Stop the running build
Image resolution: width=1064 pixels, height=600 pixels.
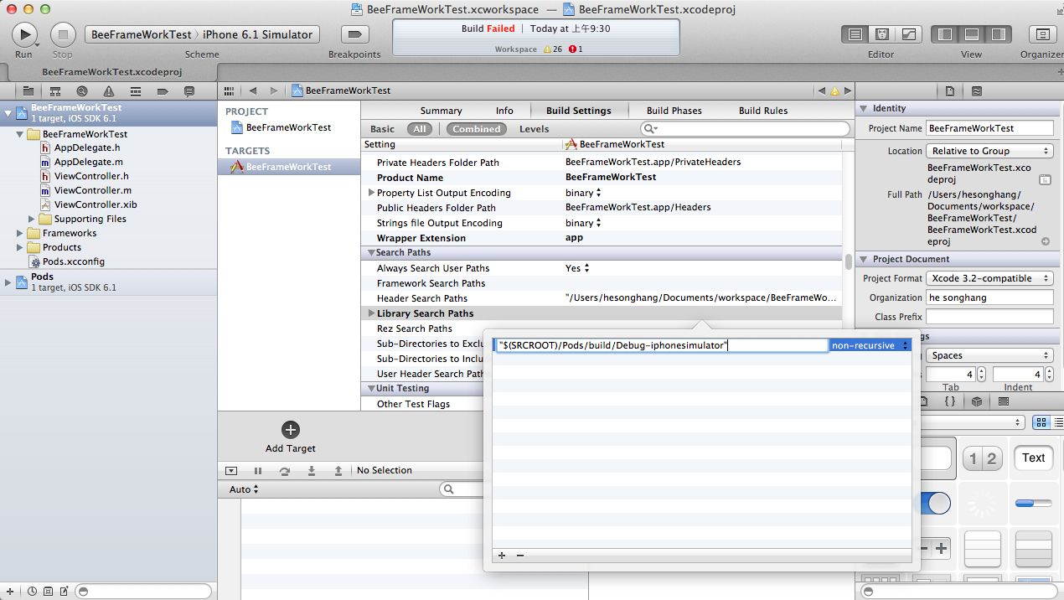click(63, 34)
